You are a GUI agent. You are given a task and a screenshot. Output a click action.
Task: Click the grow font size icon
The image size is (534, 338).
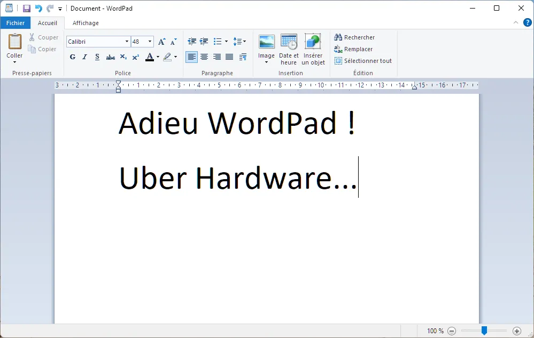point(162,42)
